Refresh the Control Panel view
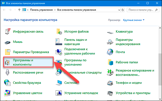This screenshot has height=101, width=162. coord(123,10)
